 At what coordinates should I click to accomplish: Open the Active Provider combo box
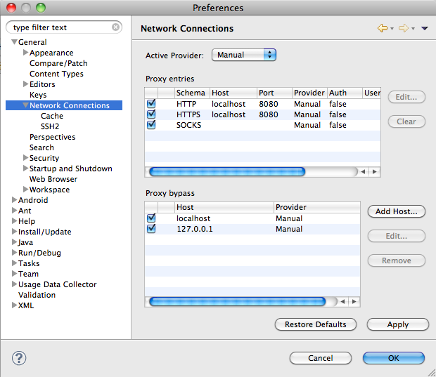pos(243,55)
